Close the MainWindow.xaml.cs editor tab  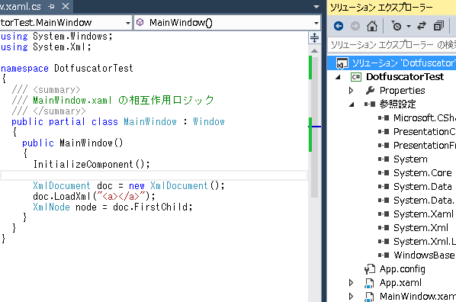(66, 6)
